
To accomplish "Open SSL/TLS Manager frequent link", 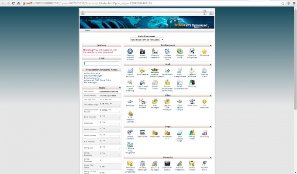I will (93, 75).
